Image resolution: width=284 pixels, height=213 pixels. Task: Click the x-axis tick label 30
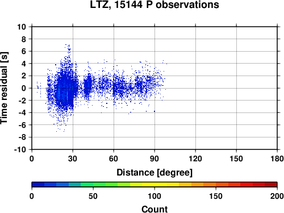click(x=73, y=158)
